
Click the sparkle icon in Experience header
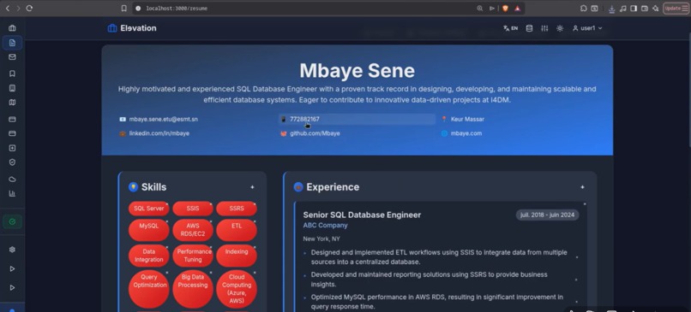(582, 187)
